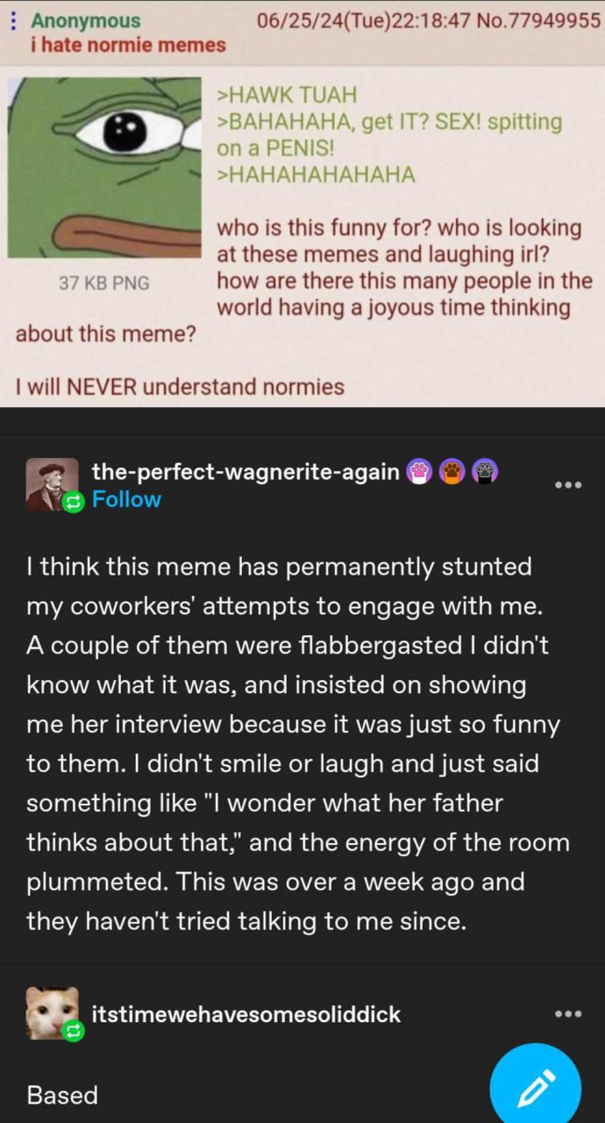Click the Anonymous poster name
This screenshot has width=605, height=1123.
point(85,21)
